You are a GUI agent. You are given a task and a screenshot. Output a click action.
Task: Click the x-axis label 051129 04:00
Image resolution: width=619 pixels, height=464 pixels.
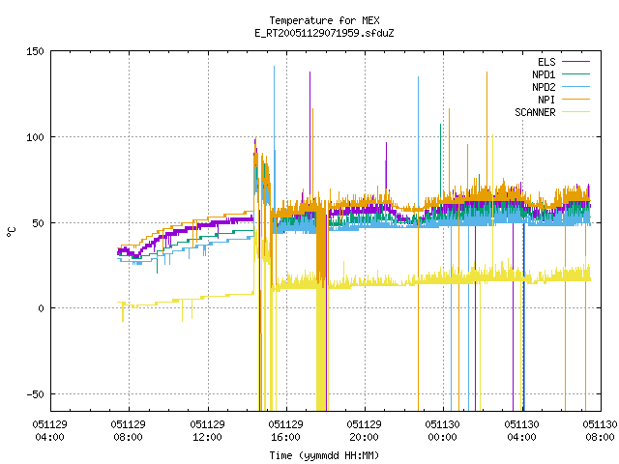[x=49, y=431]
